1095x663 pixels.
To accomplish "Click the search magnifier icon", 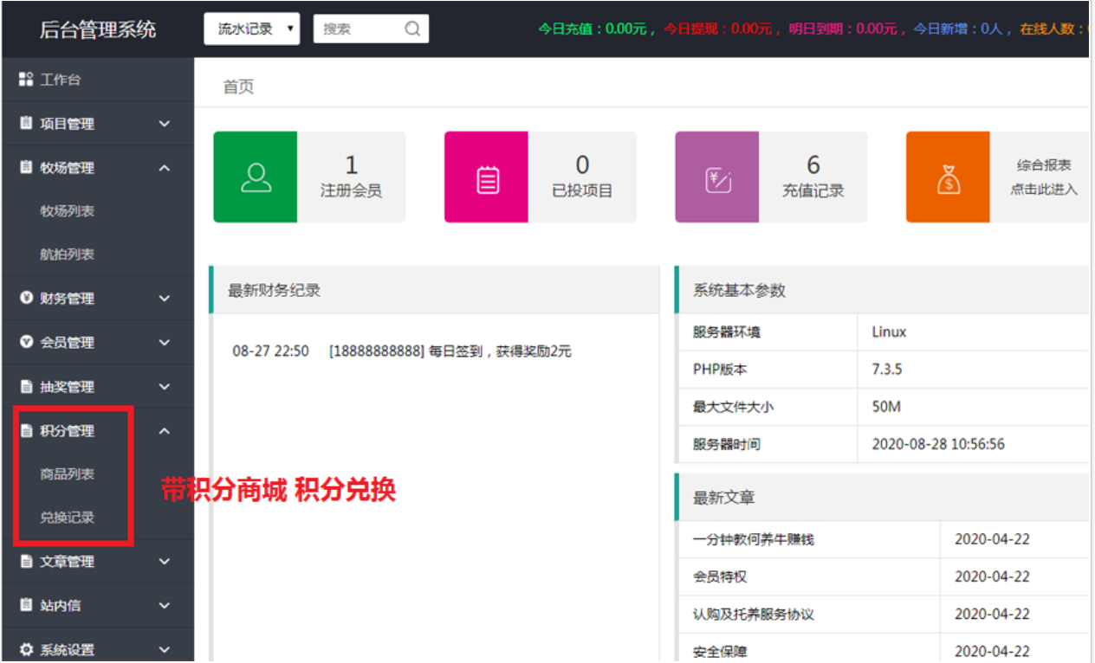I will [x=411, y=28].
